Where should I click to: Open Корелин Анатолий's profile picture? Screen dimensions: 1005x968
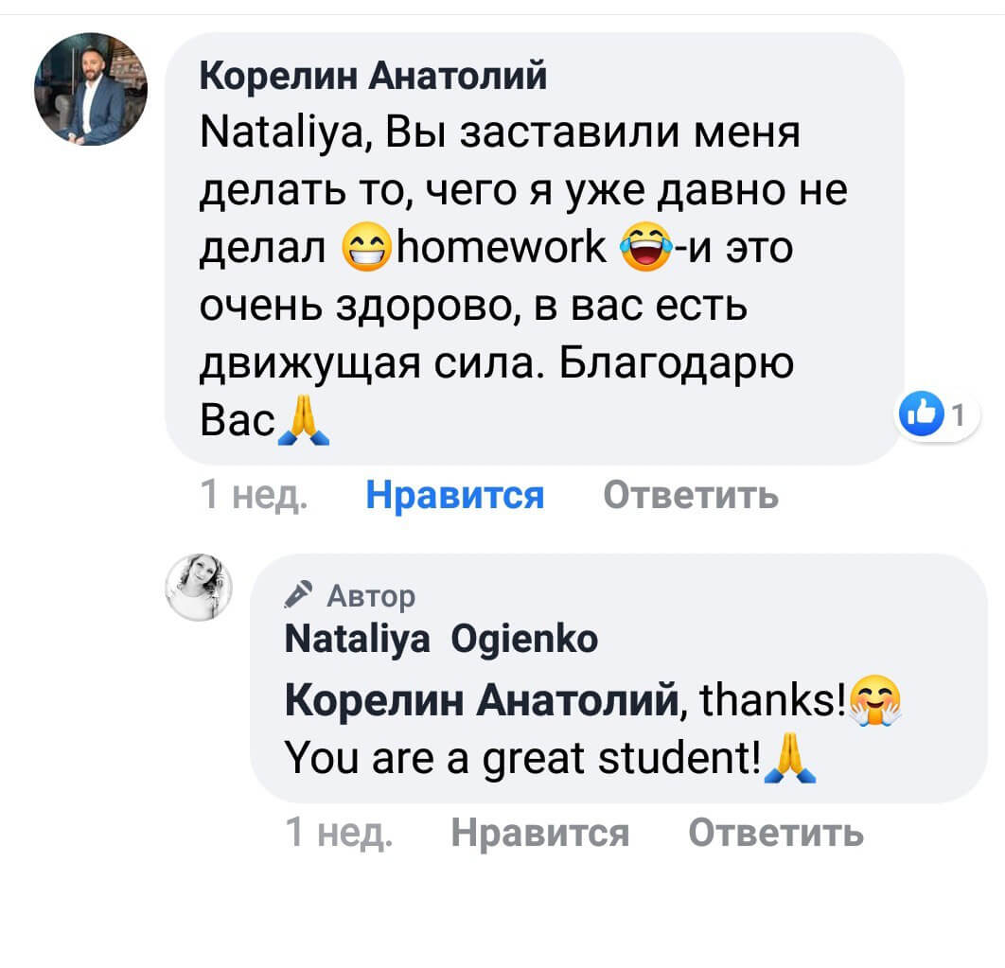[x=91, y=89]
